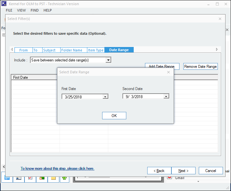Open the FILE menu
Screen dimensions: 231x191
tap(9, 10)
